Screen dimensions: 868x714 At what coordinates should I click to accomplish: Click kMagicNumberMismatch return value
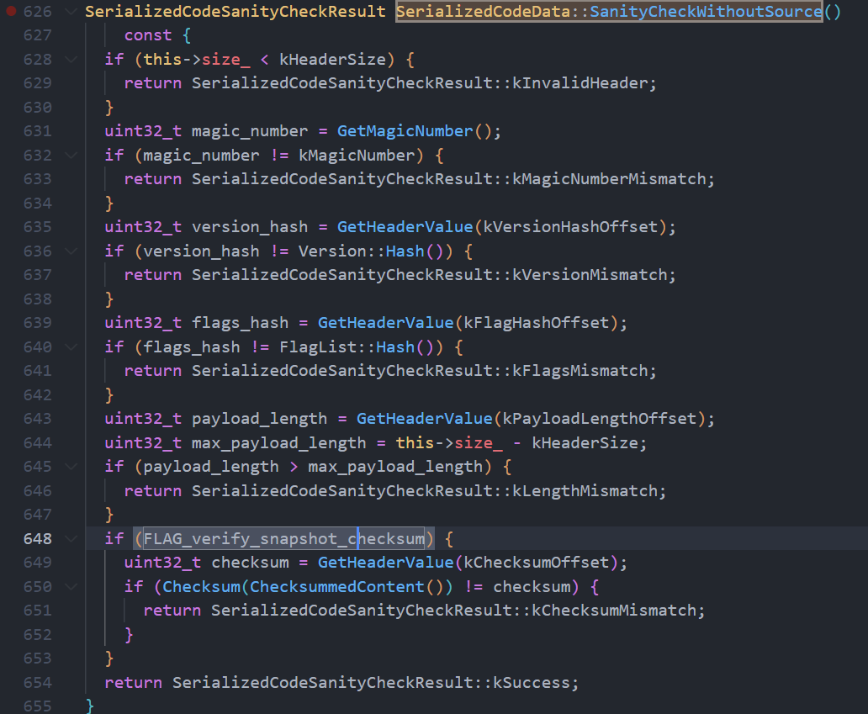pos(609,179)
